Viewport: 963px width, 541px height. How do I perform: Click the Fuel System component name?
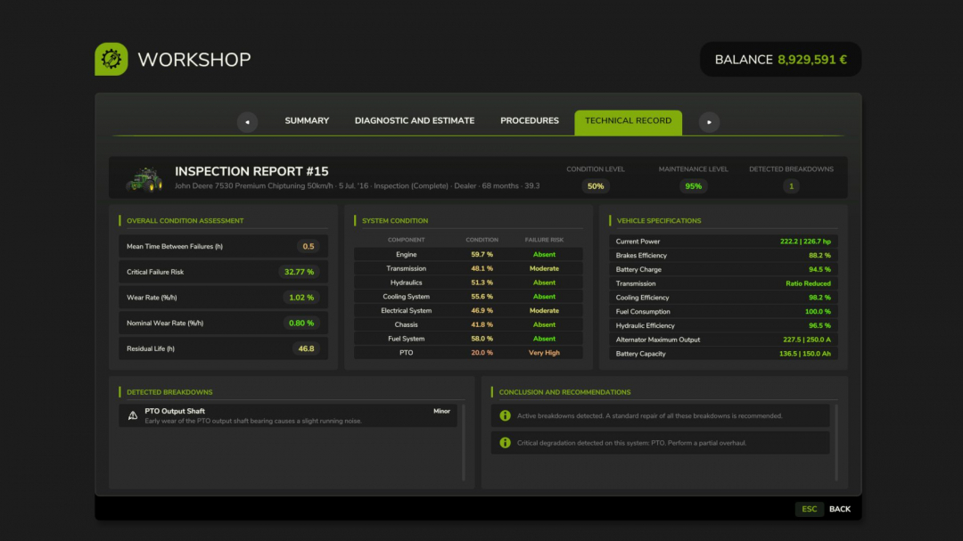(x=406, y=339)
